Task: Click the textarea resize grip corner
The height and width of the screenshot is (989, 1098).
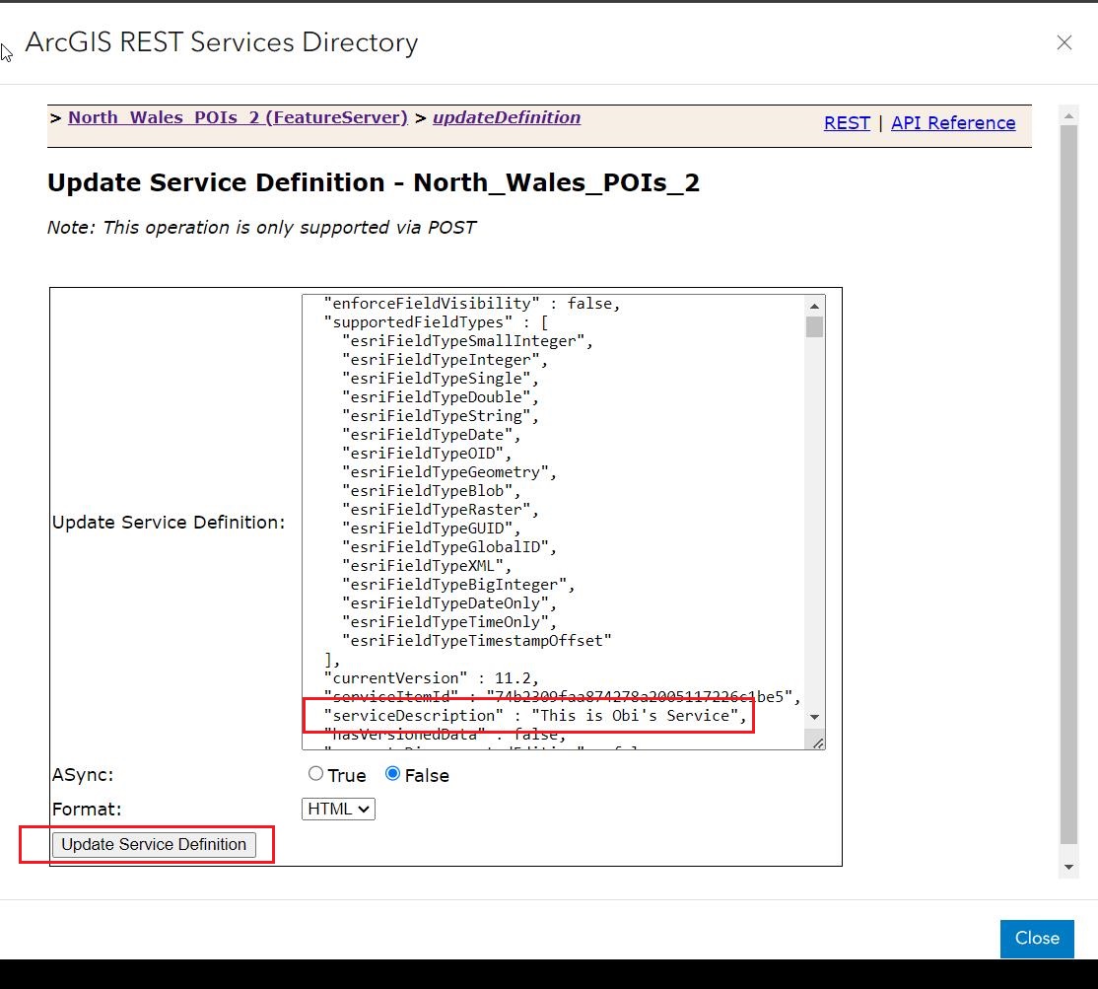Action: (816, 742)
